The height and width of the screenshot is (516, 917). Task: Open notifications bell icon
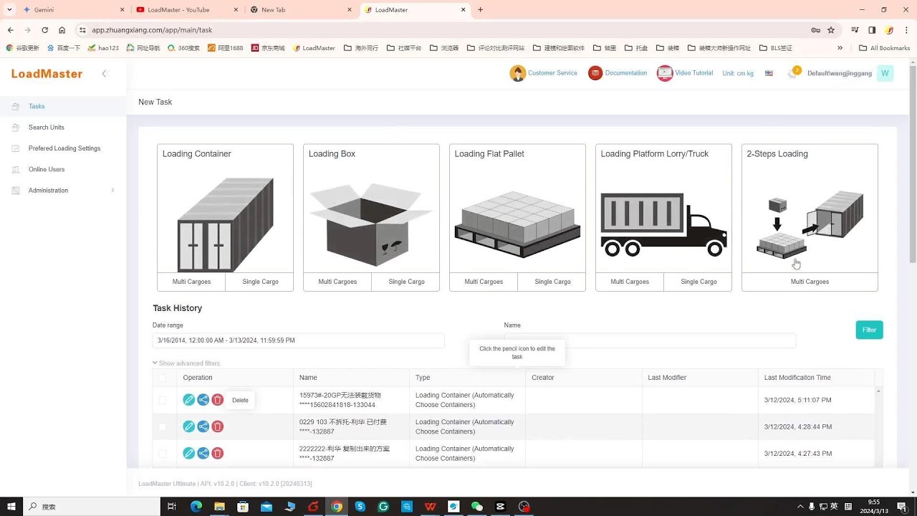[793, 73]
